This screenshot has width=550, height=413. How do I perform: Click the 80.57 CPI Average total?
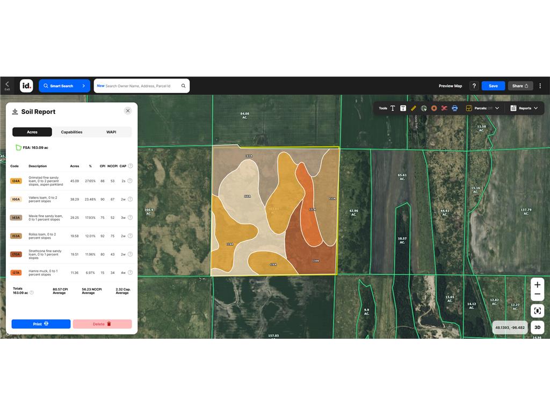coord(60,291)
